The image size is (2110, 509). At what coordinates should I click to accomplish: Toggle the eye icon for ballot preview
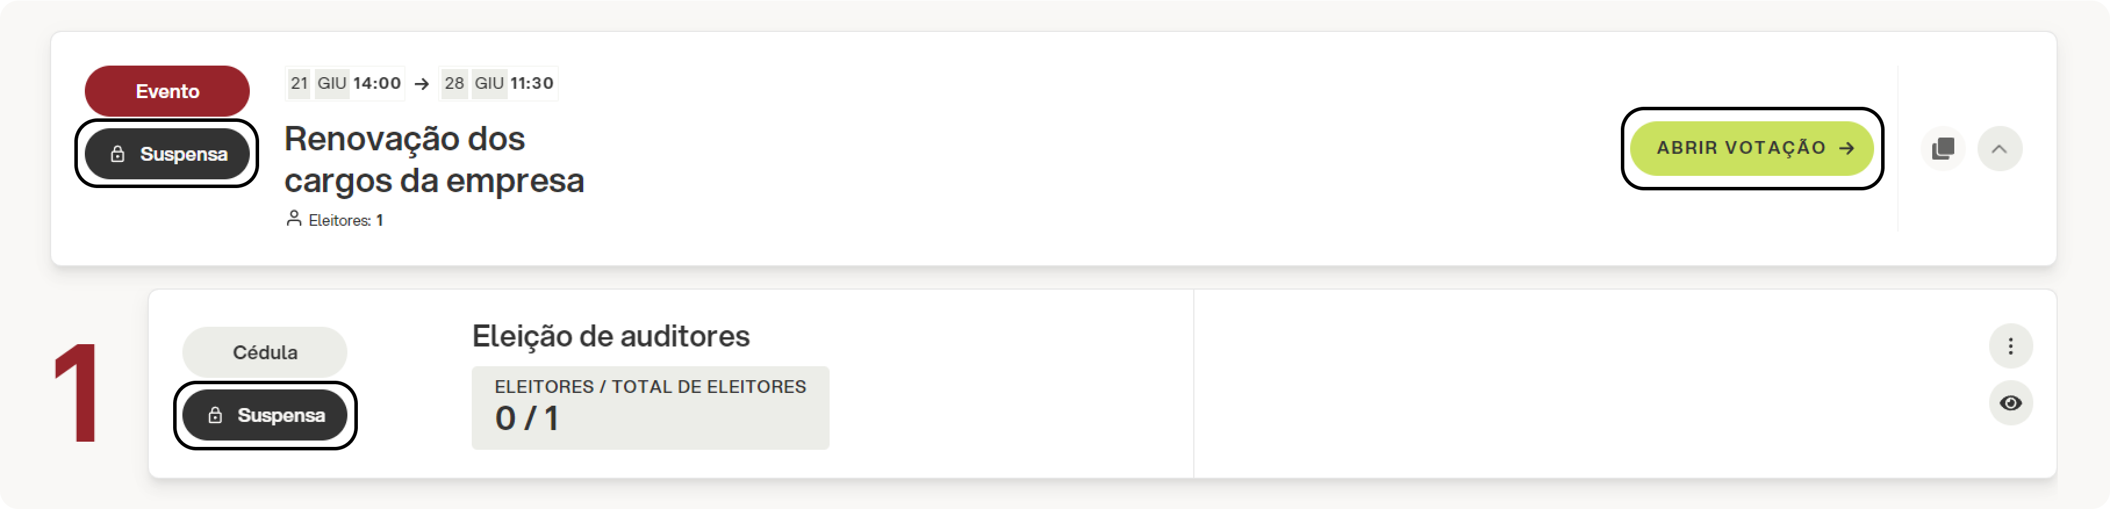[2010, 403]
